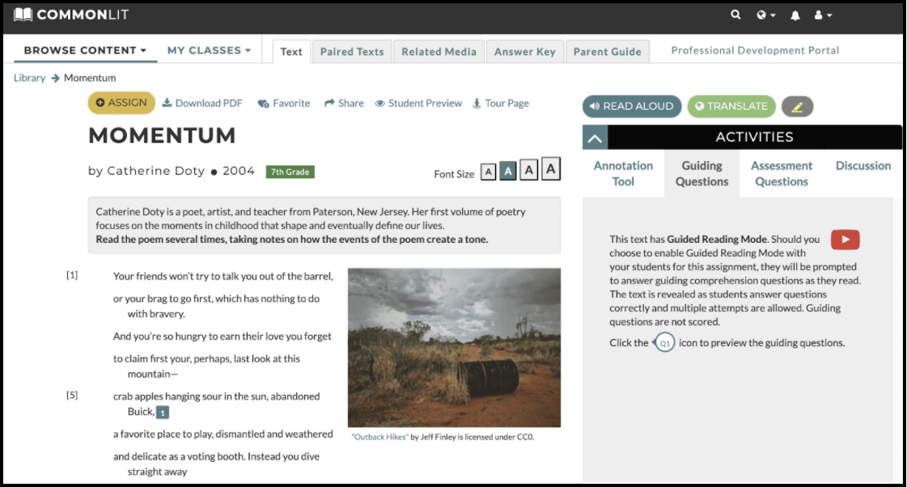Image resolution: width=907 pixels, height=487 pixels.
Task: Open the notifications bell
Action: click(x=795, y=14)
